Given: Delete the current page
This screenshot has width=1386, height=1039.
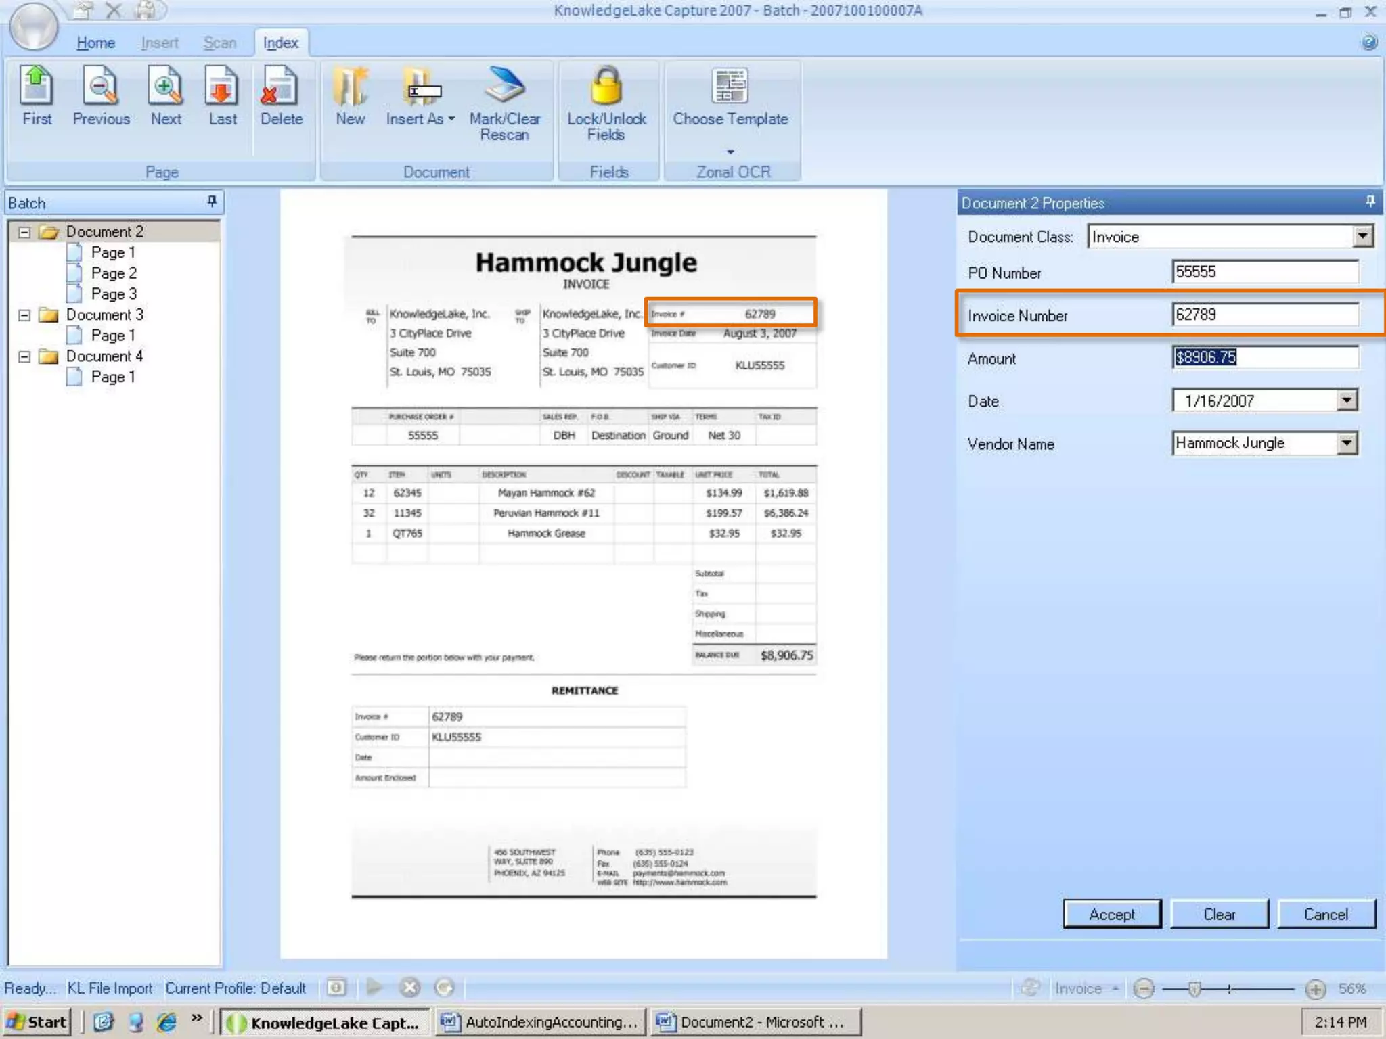Looking at the screenshot, I should coord(281,87).
